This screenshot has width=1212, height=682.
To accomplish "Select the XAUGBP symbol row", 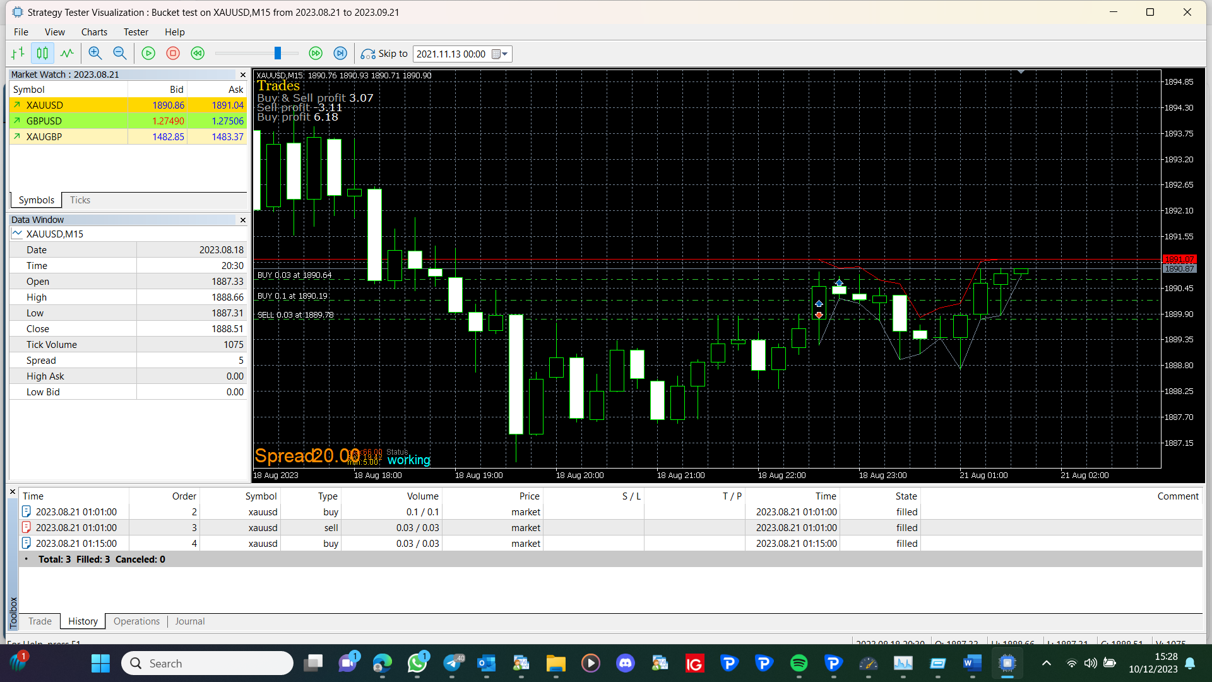I will tap(128, 137).
